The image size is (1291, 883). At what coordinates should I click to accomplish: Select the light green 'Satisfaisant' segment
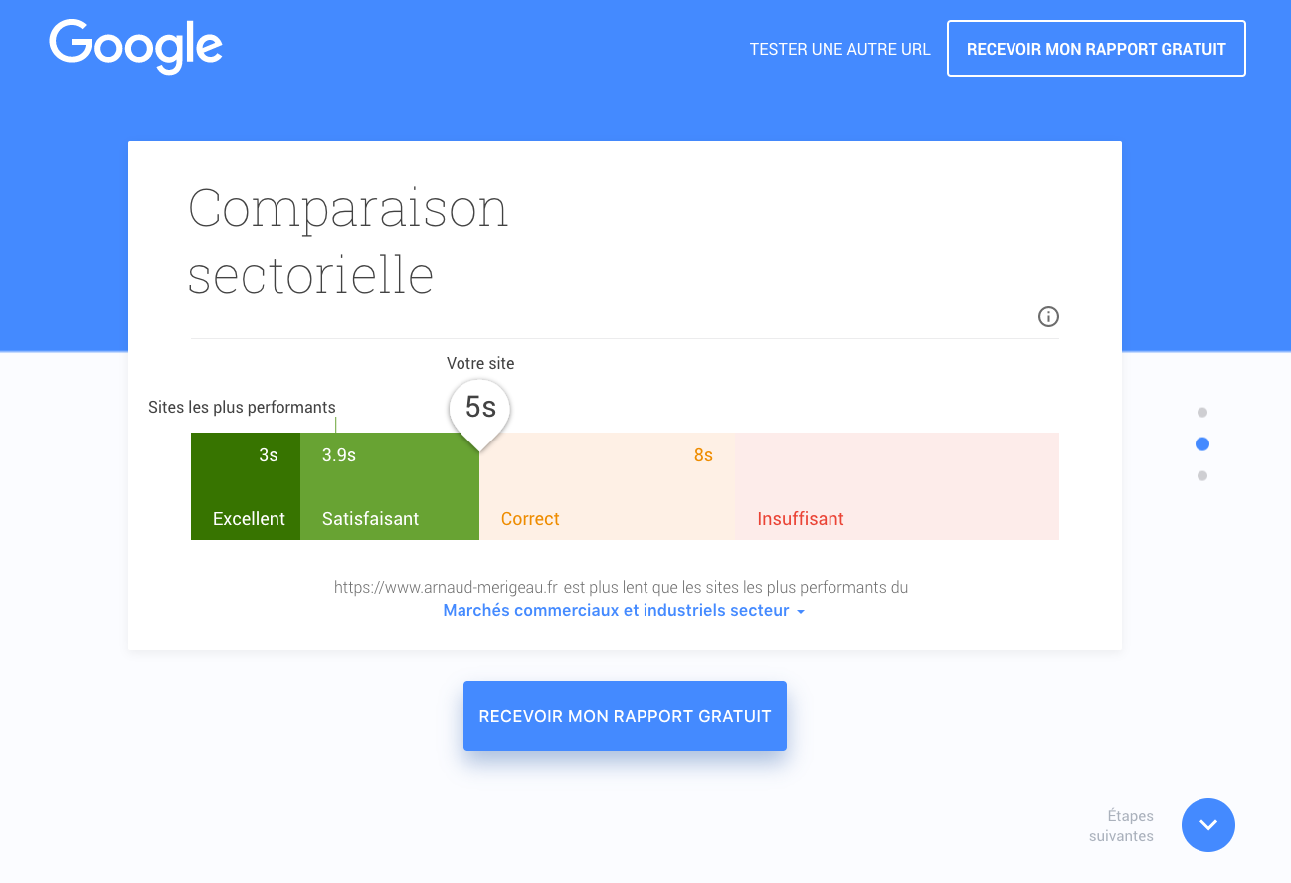tap(389, 486)
